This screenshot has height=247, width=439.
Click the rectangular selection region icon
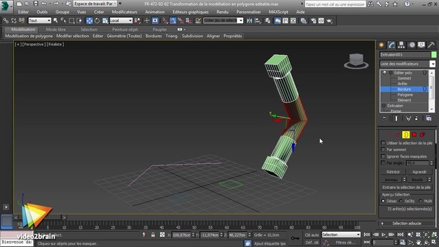pos(71,21)
